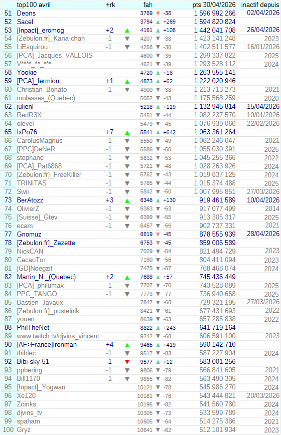The image size is (281, 435).
Task: Select 'pts 30/04/2026' column header
Action: tap(214, 5)
